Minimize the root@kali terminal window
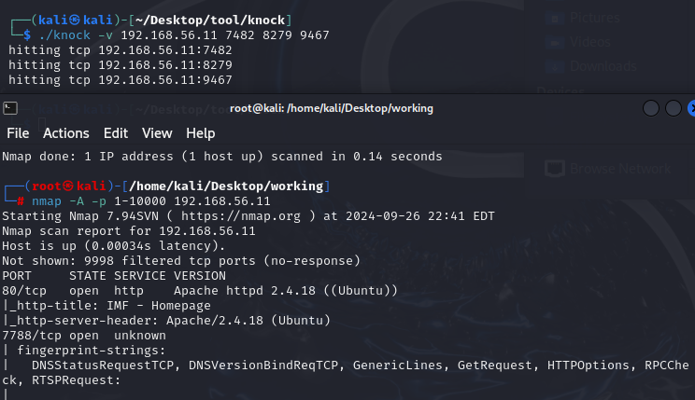This screenshot has width=695, height=400. coord(651,108)
